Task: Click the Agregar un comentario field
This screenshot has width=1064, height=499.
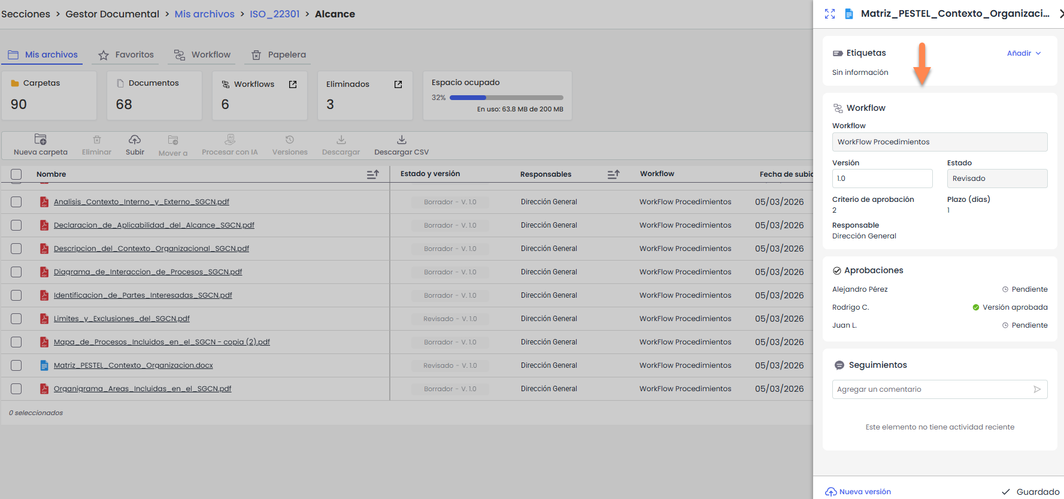Action: click(x=931, y=389)
